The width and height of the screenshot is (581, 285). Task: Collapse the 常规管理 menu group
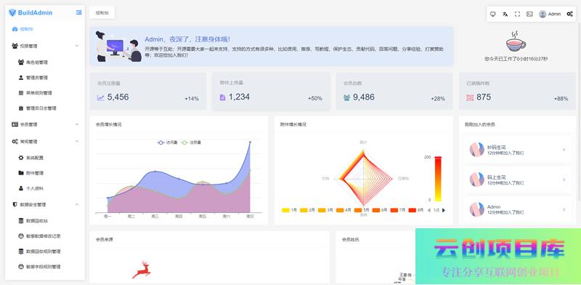[x=77, y=141]
